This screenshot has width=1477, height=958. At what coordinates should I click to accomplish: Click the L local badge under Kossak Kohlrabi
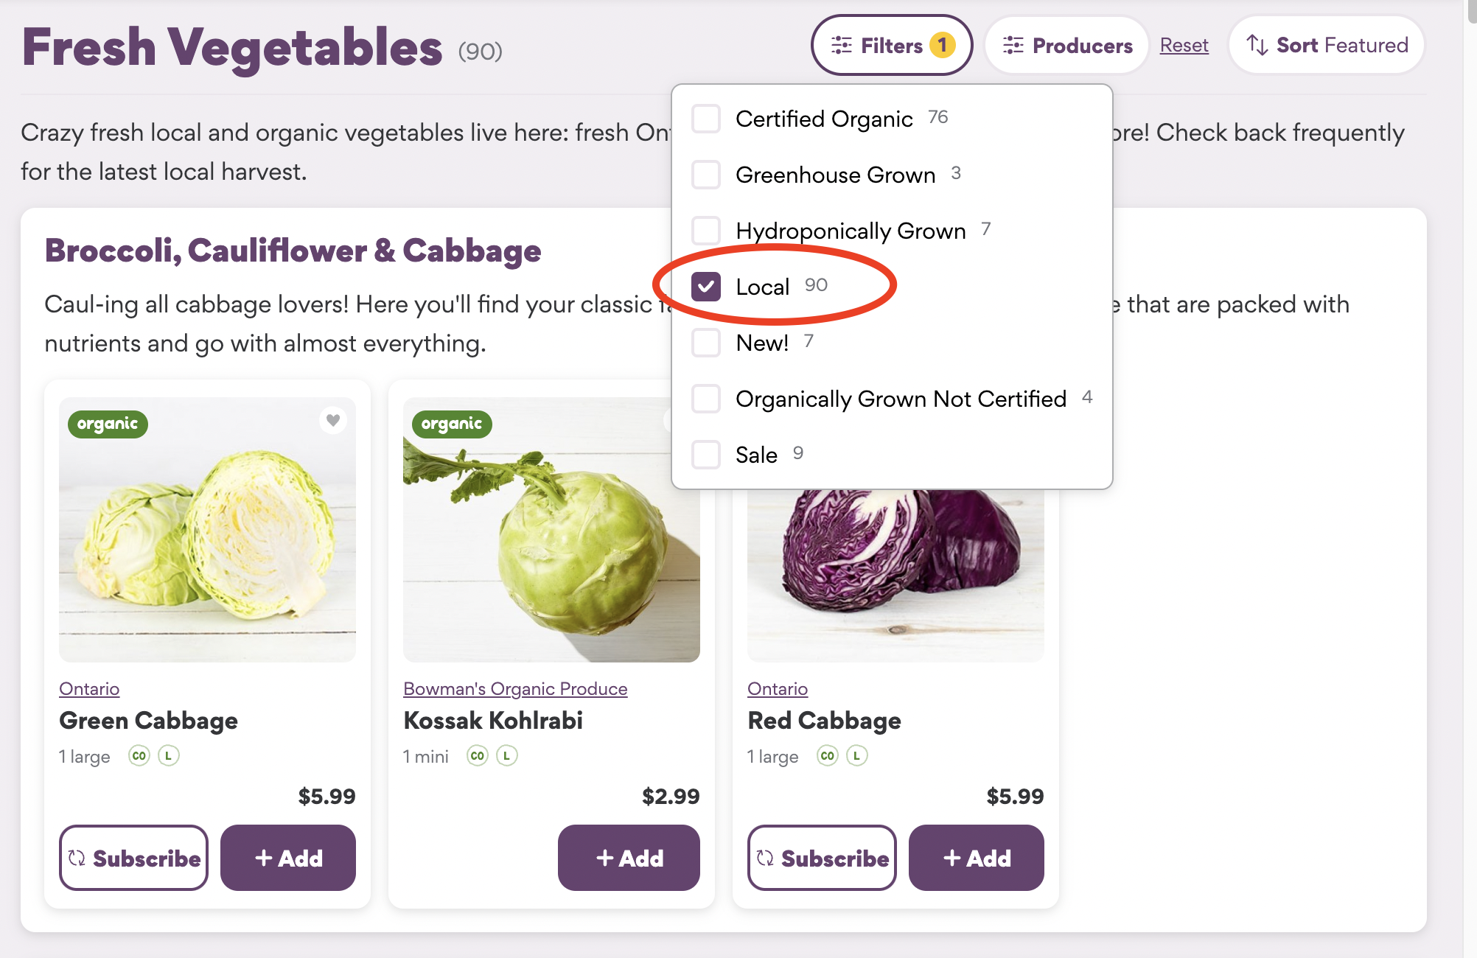tap(507, 756)
